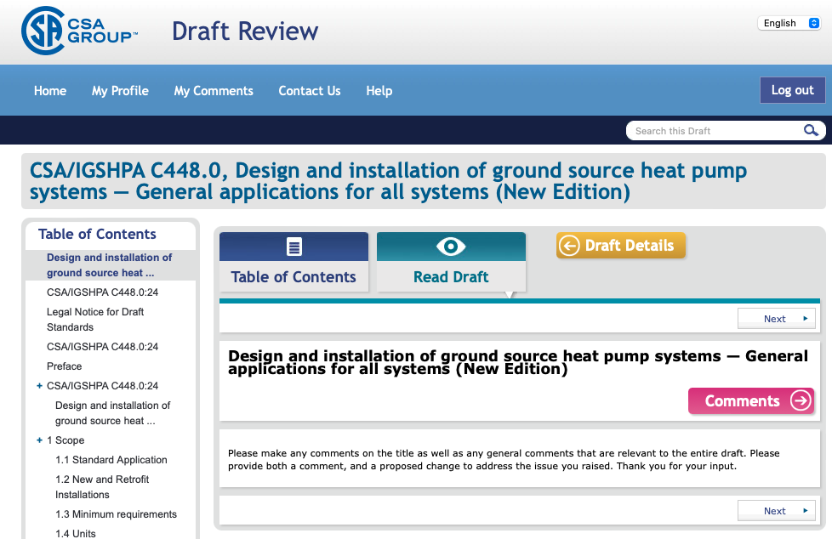Click the eye icon above Read Draft

point(451,247)
